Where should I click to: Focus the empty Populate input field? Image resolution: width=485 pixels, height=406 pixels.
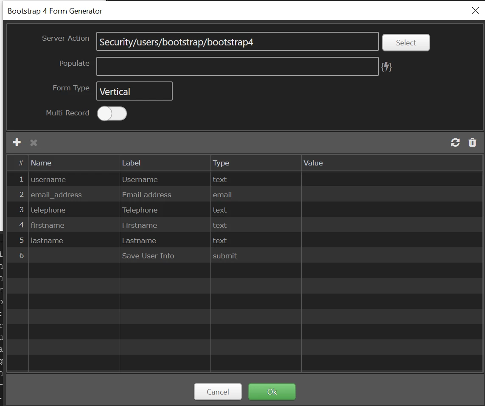pyautogui.click(x=237, y=66)
